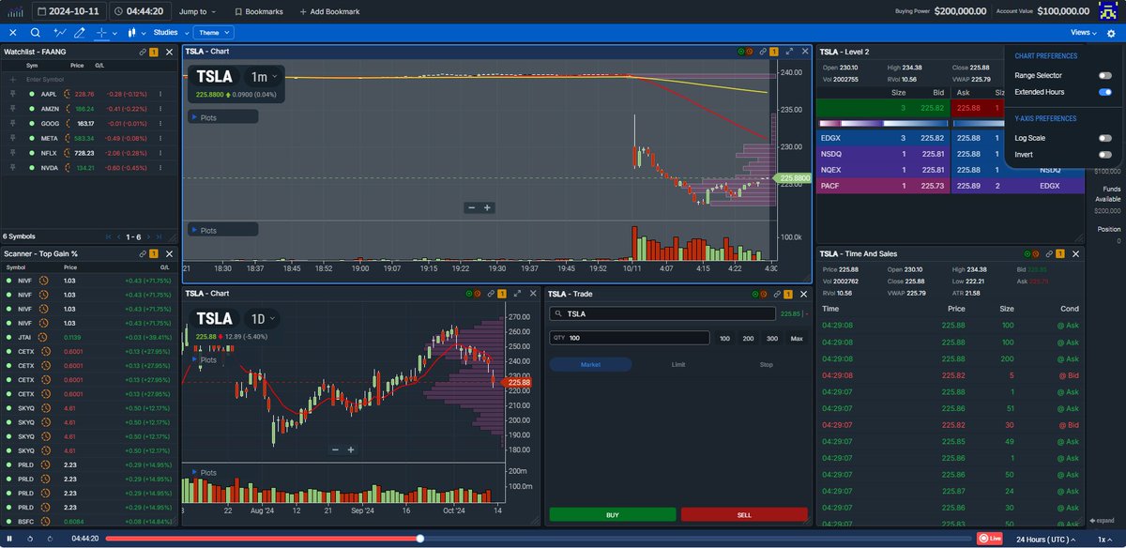Open the time picker showing 04:44:20

click(140, 11)
